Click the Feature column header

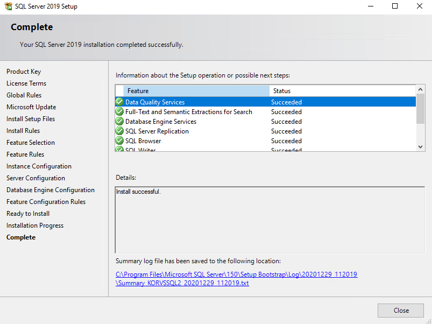coord(194,90)
